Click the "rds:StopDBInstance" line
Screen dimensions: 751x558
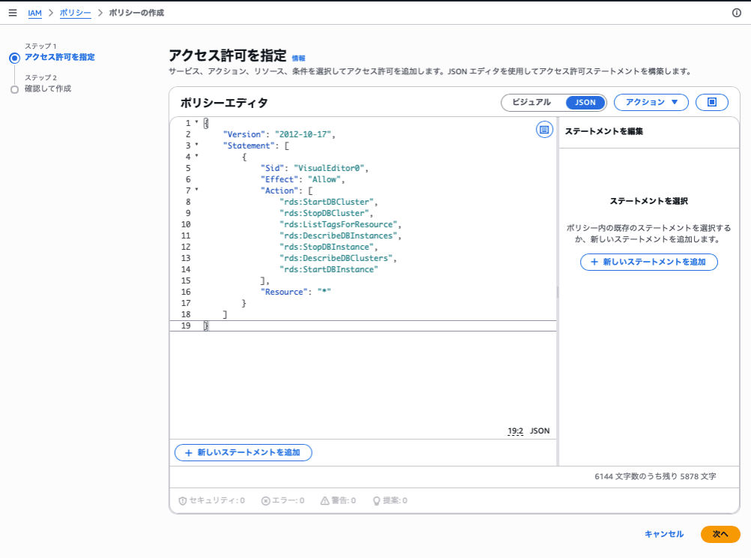pyautogui.click(x=328, y=247)
